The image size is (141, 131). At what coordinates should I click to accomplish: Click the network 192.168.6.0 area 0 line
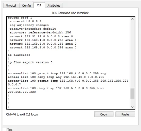tap(43, 48)
